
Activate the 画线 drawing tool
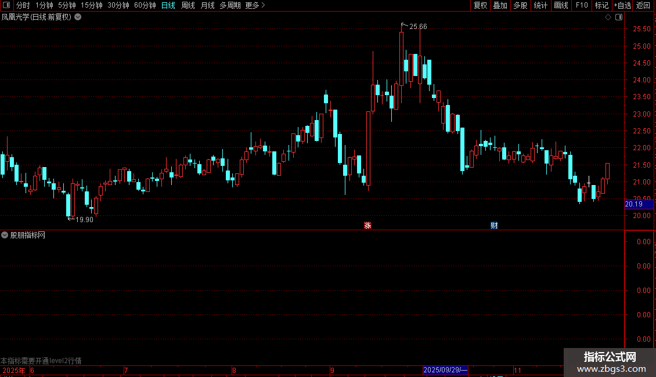[561, 5]
